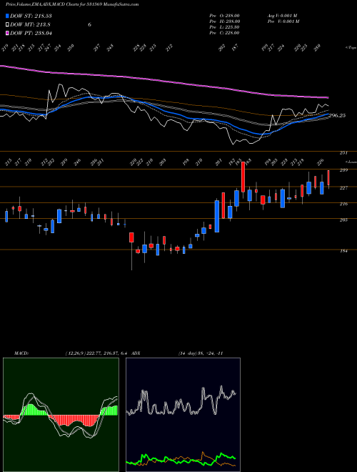
Task: Click the 296.25 EMA price label
Action: (x=337, y=116)
